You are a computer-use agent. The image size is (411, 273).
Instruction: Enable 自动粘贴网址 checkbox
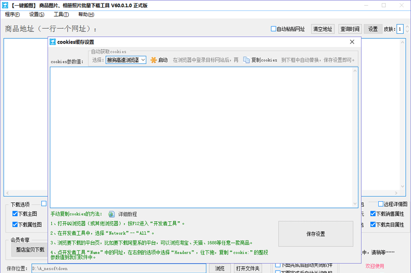click(x=274, y=29)
